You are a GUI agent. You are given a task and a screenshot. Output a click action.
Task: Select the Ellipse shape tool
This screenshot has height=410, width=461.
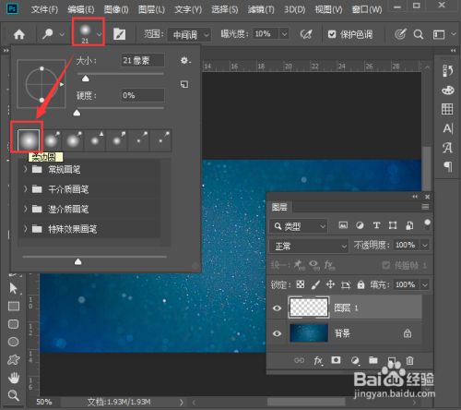point(13,342)
